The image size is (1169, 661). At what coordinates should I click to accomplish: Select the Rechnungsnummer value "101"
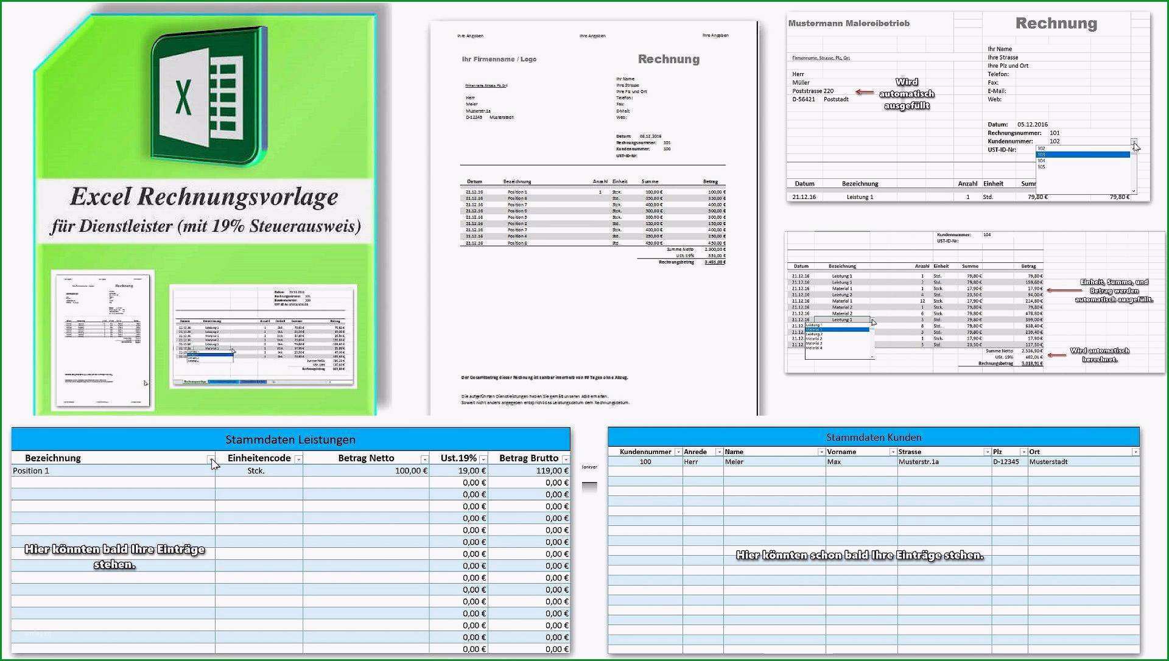click(x=1055, y=133)
